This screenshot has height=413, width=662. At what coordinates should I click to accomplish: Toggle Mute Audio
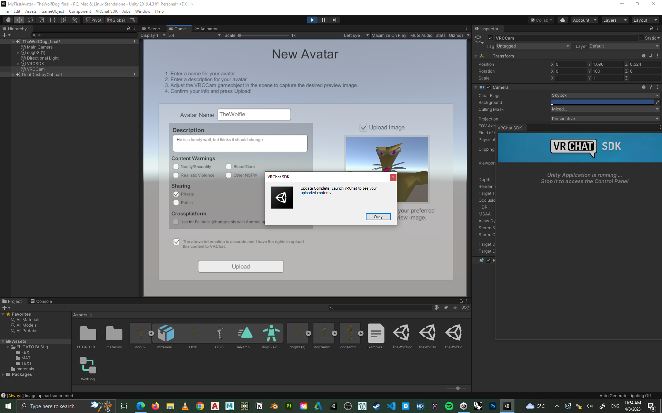point(421,35)
